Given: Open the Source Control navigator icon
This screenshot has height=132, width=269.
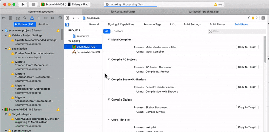Looking at the screenshot, I should (11, 18).
